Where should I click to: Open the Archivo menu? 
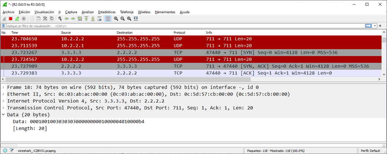pyautogui.click(x=9, y=12)
